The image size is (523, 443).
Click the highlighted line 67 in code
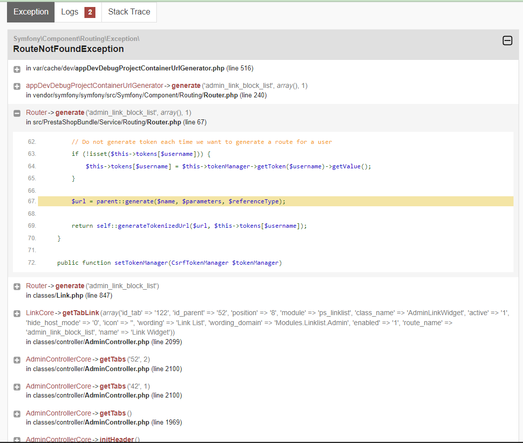click(x=178, y=201)
